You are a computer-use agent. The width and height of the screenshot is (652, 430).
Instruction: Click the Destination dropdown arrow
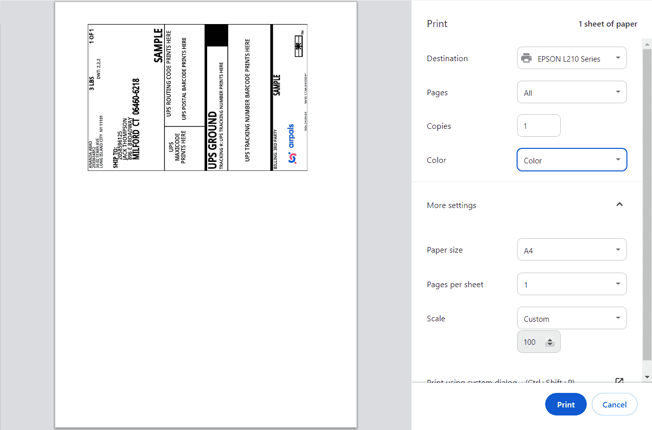pyautogui.click(x=617, y=58)
